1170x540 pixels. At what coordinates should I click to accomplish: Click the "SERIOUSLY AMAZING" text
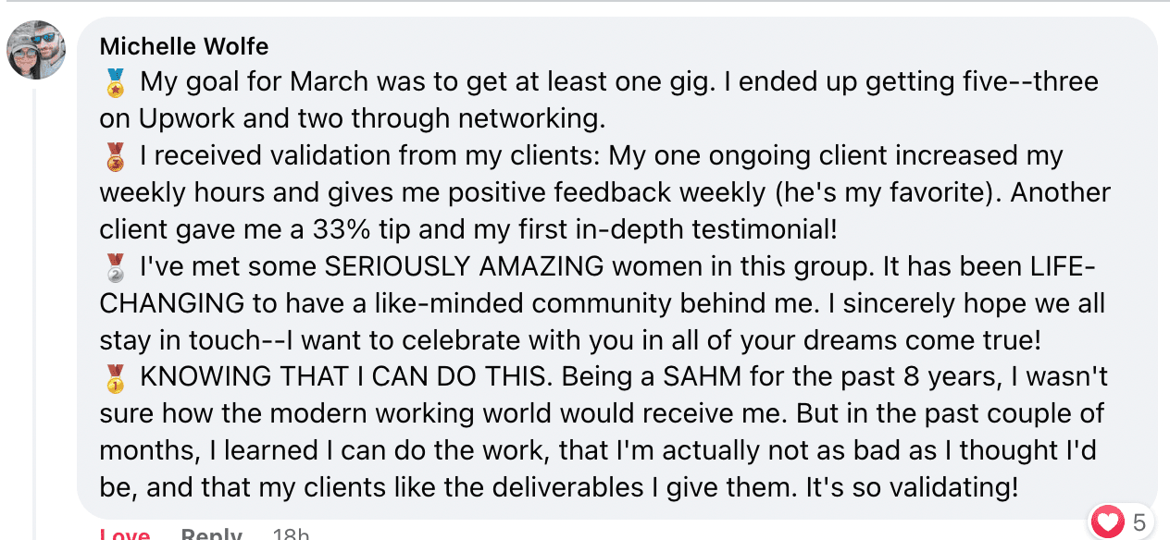point(463,267)
